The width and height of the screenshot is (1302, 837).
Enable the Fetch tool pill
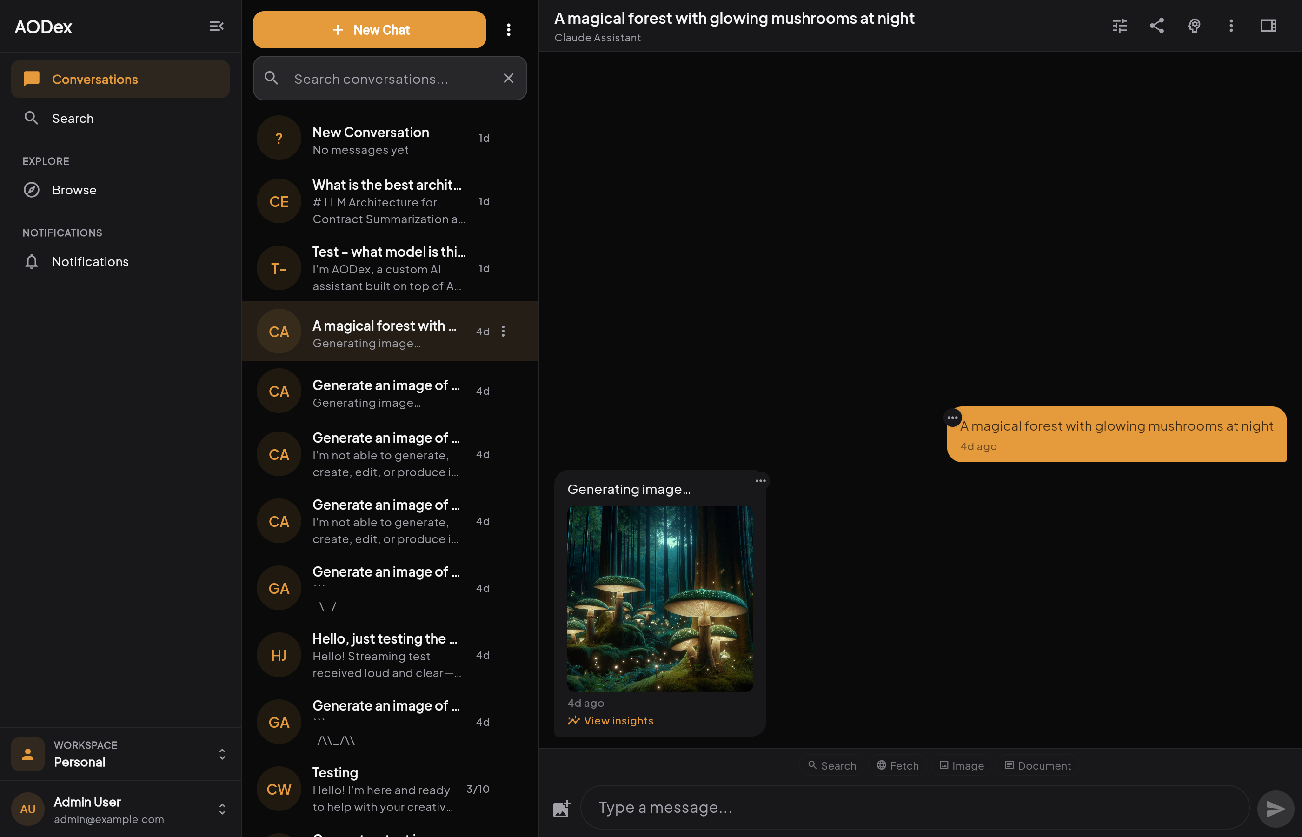point(898,765)
